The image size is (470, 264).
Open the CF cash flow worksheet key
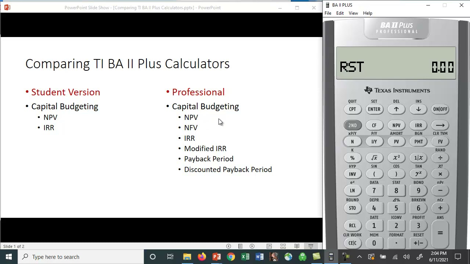pyautogui.click(x=374, y=125)
